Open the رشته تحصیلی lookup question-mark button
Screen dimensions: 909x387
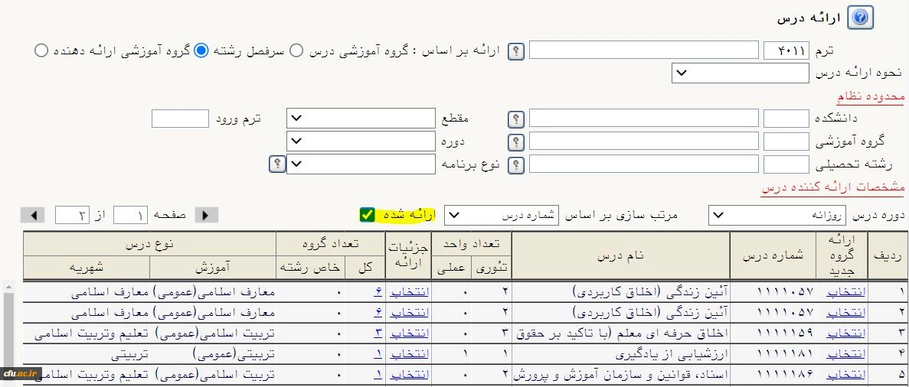coord(518,165)
